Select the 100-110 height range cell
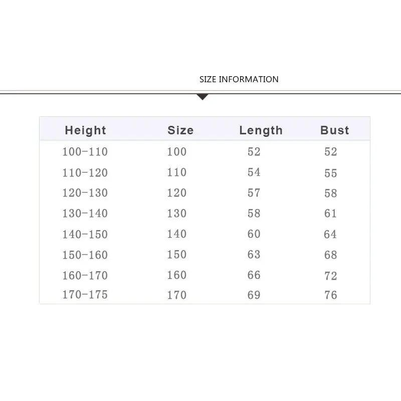Screen dimensions: 401x401 click(85, 152)
